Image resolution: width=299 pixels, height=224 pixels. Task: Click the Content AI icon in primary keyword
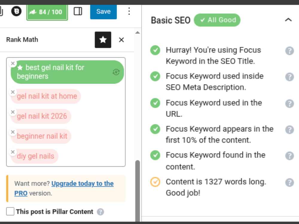click(116, 72)
